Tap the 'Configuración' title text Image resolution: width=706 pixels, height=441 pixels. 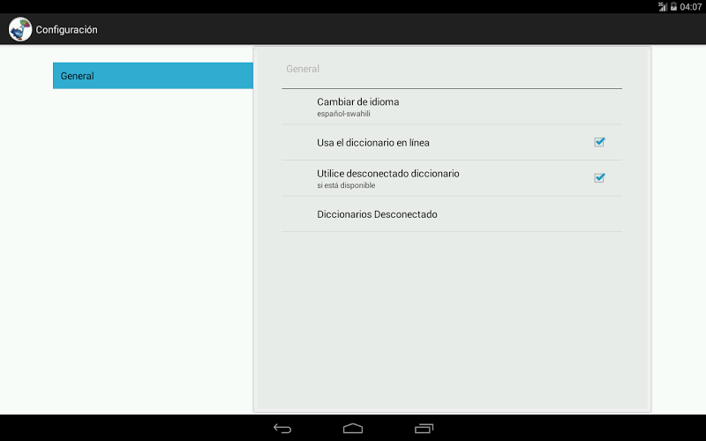click(x=67, y=30)
